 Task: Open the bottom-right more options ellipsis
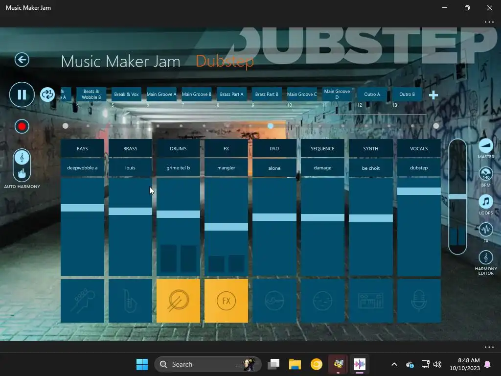pyautogui.click(x=489, y=347)
